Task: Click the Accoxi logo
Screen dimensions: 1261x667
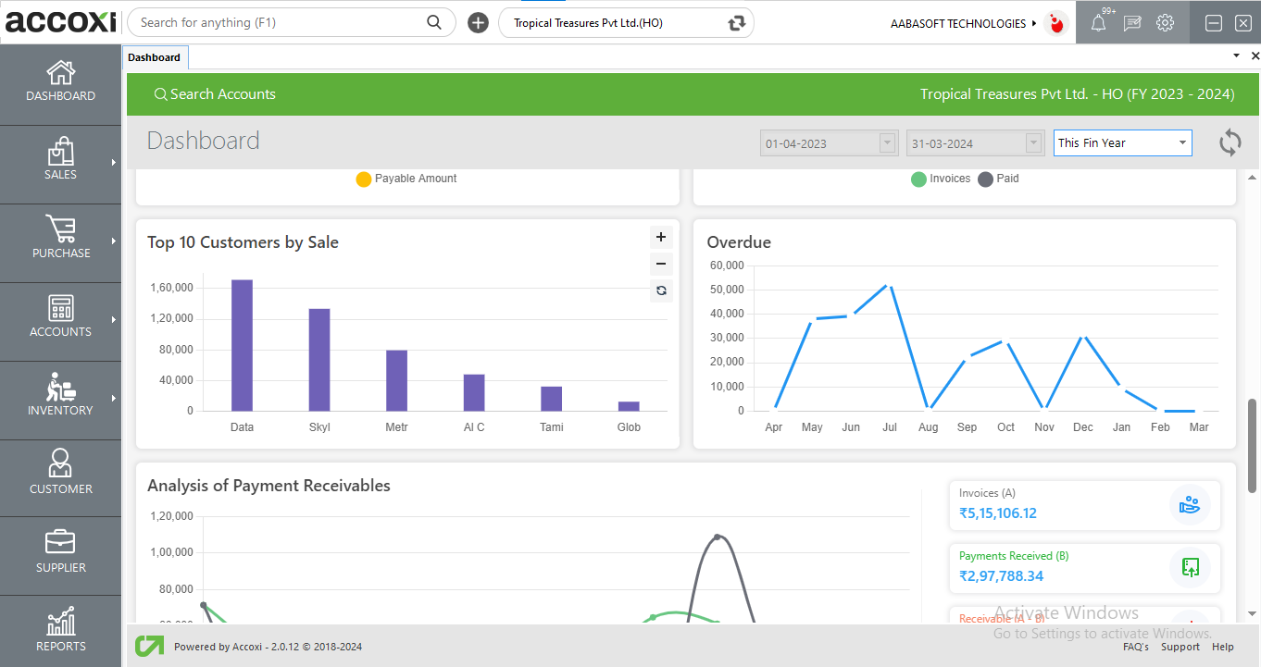Action: [x=59, y=21]
